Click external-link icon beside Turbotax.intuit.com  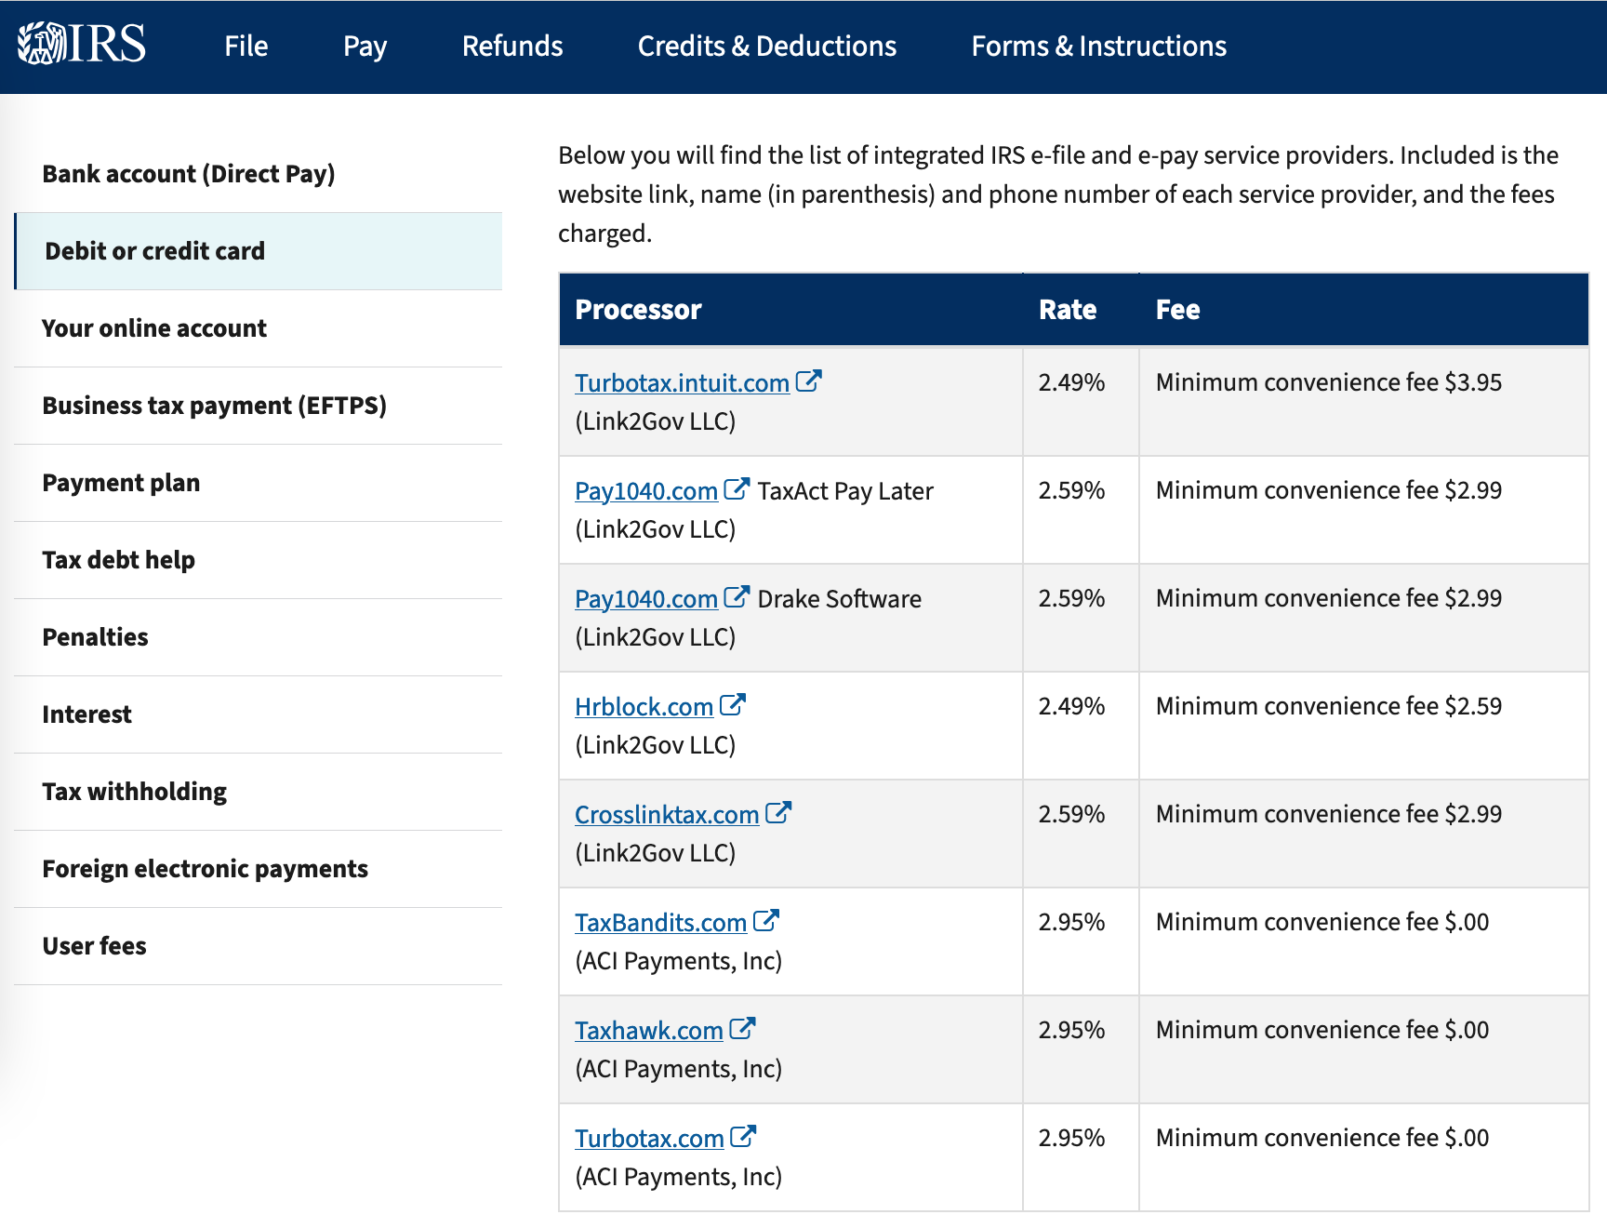(808, 381)
